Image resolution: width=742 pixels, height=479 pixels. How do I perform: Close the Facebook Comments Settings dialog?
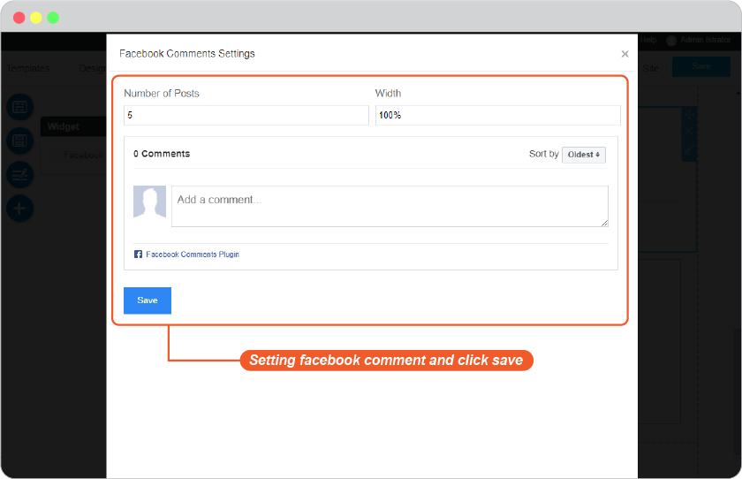(x=625, y=54)
